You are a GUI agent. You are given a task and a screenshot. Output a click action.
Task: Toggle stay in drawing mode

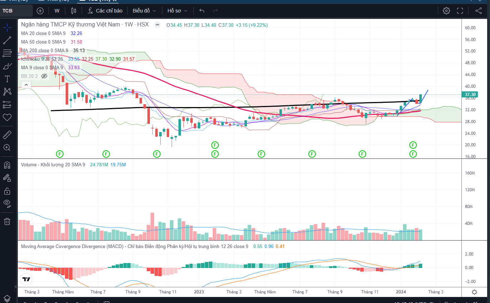[7, 178]
